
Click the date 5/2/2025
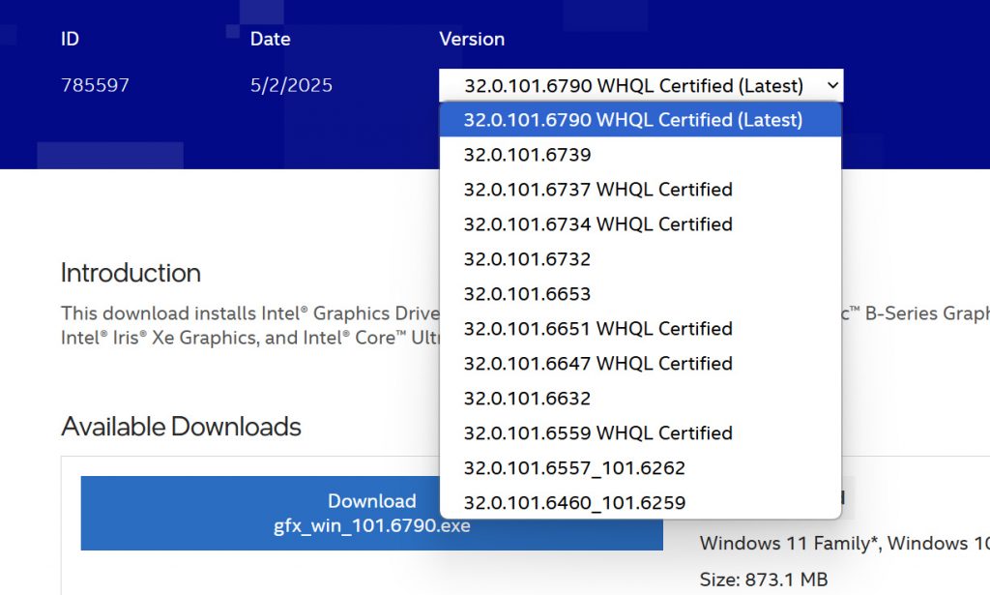[x=291, y=85]
